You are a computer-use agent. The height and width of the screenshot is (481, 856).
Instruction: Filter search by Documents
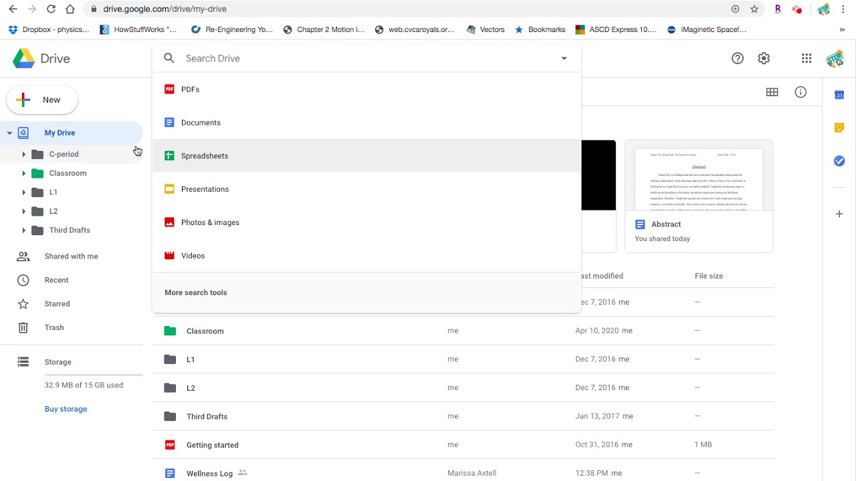366,123
